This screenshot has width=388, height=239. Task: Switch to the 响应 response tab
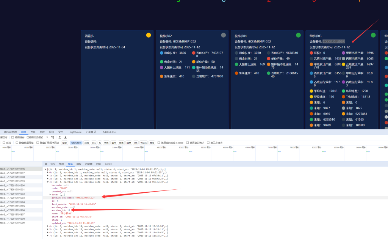click(x=78, y=164)
